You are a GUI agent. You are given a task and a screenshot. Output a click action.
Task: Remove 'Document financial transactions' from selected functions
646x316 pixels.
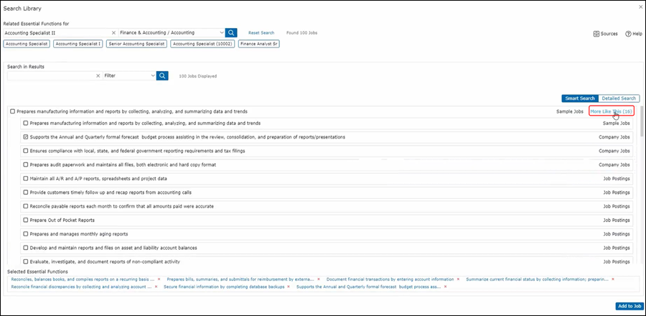(x=459, y=279)
